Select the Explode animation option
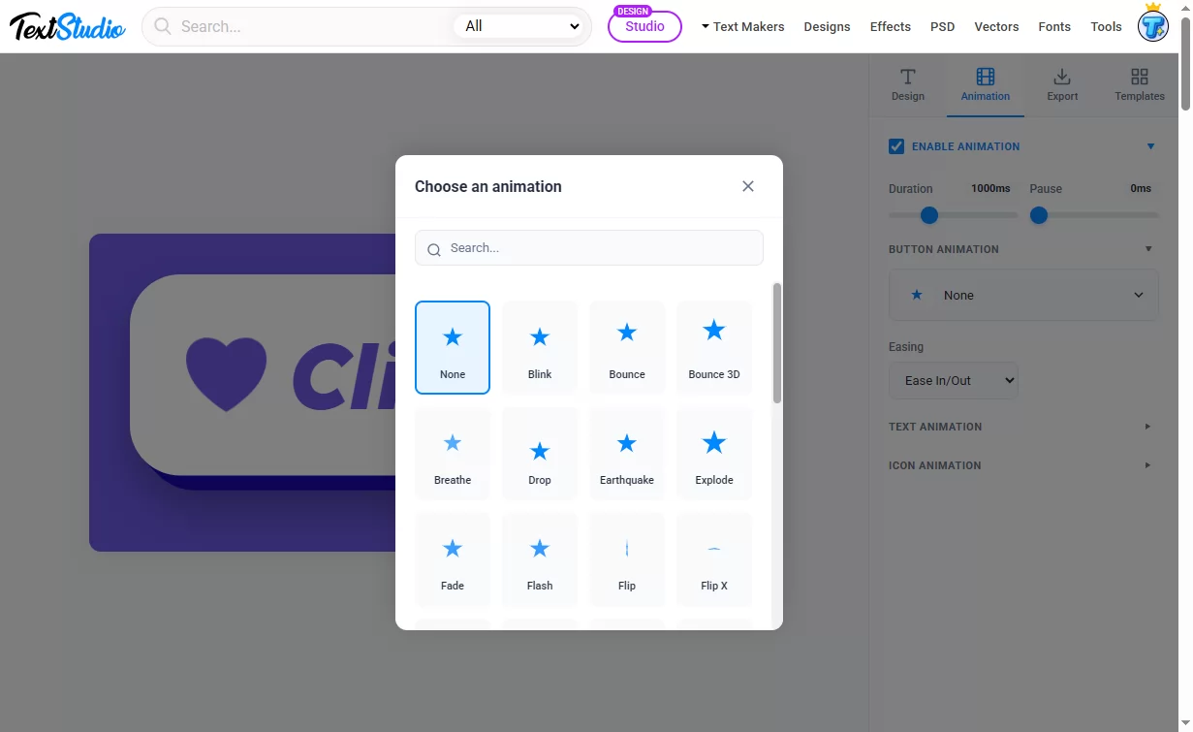This screenshot has height=732, width=1193. coord(714,454)
